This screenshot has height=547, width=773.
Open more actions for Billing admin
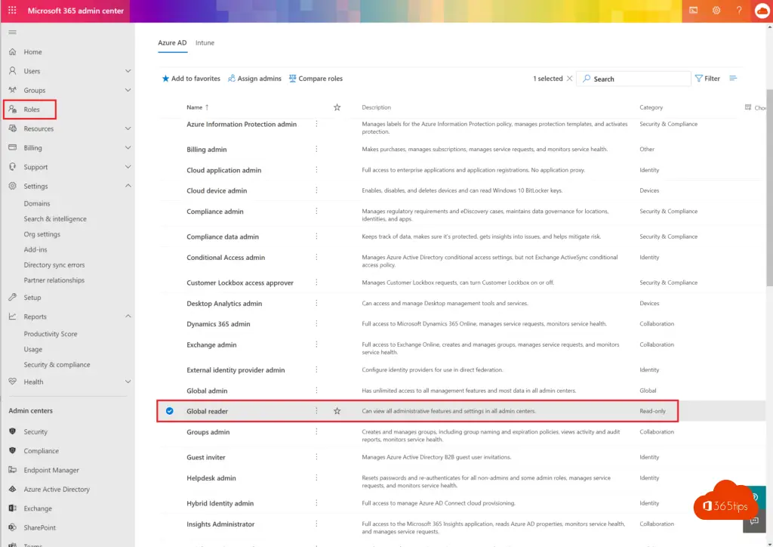click(316, 150)
